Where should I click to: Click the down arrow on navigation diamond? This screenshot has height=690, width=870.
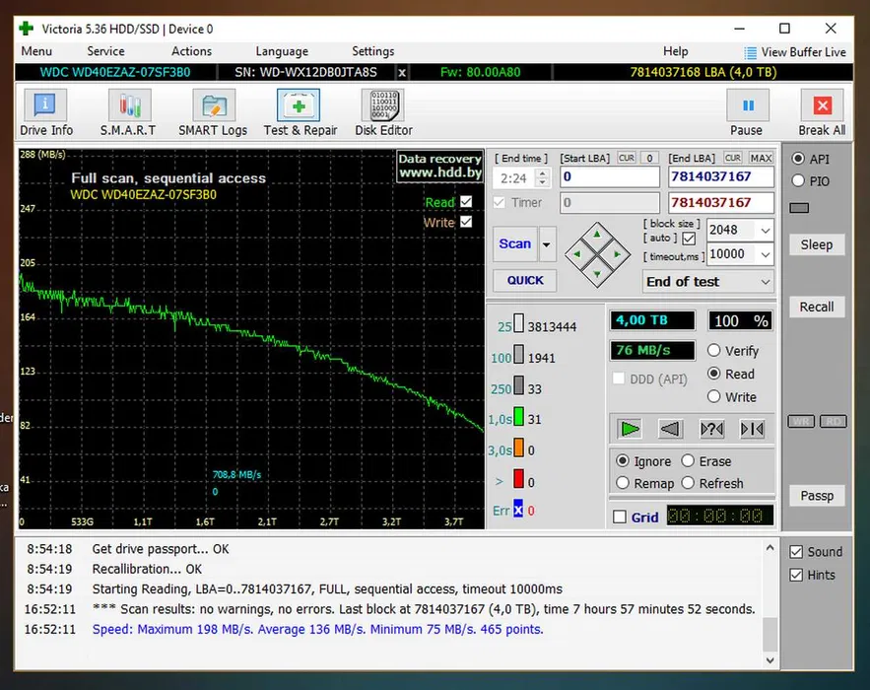click(597, 274)
